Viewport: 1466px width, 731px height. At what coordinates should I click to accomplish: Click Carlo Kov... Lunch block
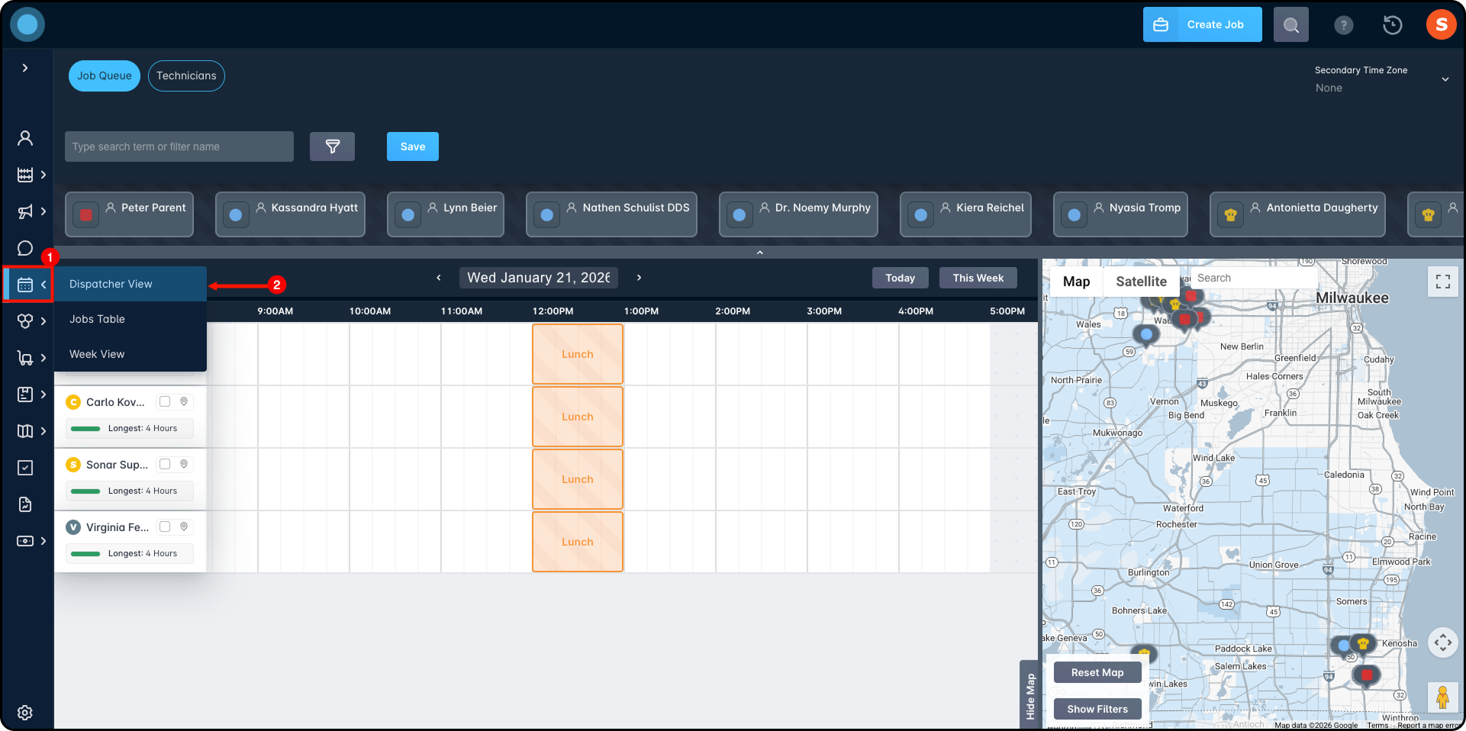(578, 417)
